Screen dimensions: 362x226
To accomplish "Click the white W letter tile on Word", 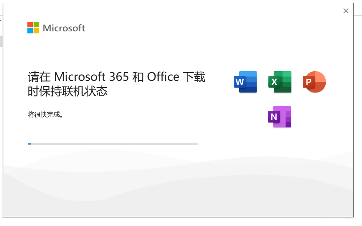I will point(240,82).
